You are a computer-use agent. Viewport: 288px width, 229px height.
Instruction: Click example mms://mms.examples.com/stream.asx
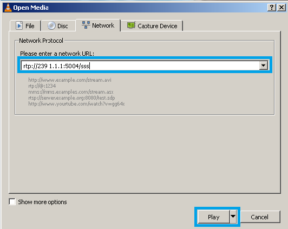click(71, 92)
